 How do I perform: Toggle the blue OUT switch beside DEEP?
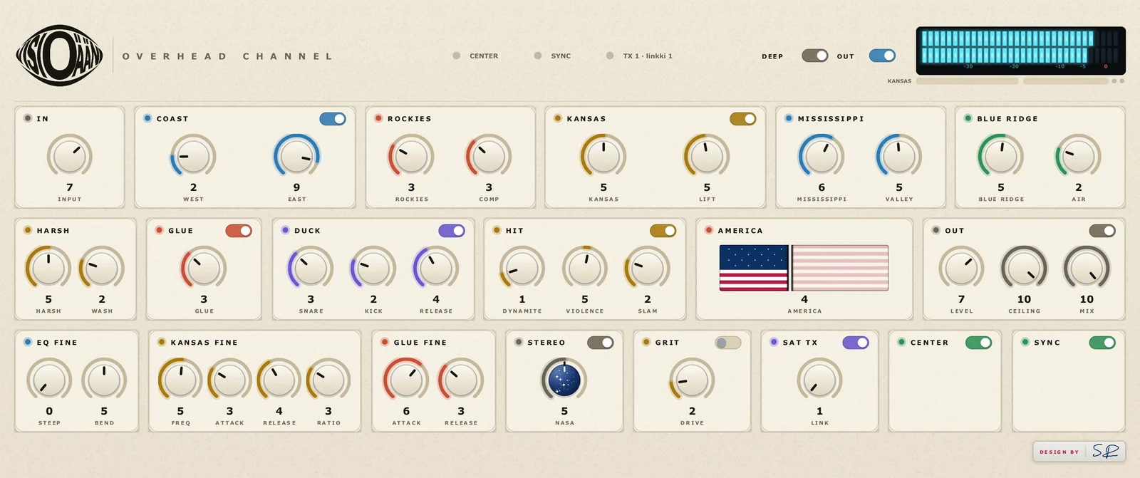point(883,56)
